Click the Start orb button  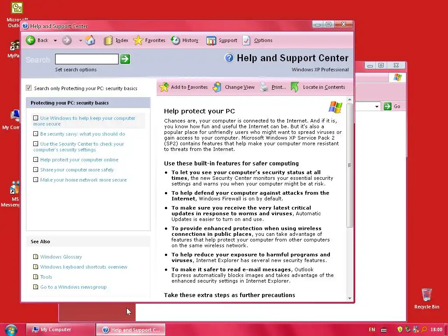11,330
